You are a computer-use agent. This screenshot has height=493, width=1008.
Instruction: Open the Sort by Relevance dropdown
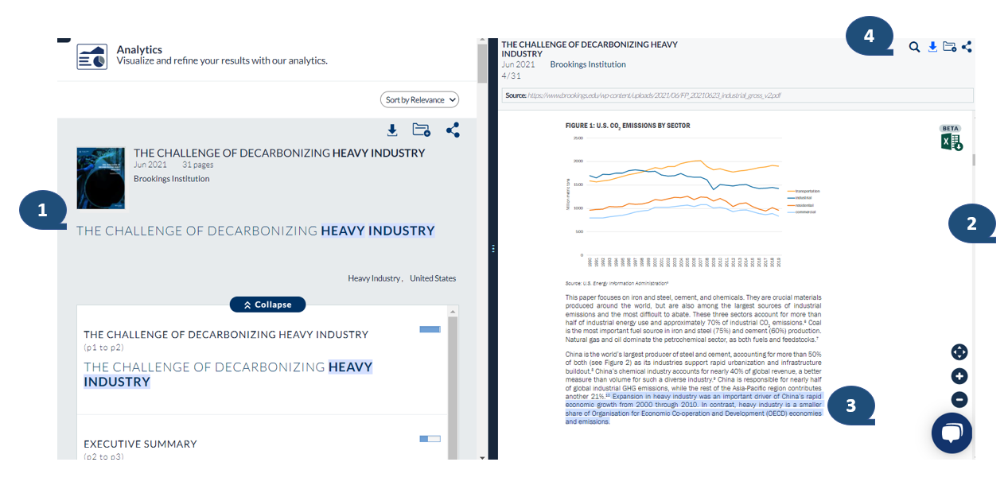(419, 99)
